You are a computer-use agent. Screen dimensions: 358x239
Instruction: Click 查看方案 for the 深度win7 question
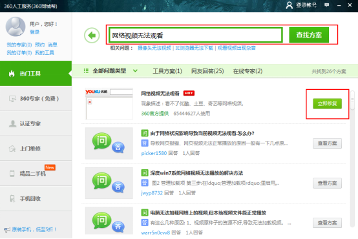[x=327, y=183]
